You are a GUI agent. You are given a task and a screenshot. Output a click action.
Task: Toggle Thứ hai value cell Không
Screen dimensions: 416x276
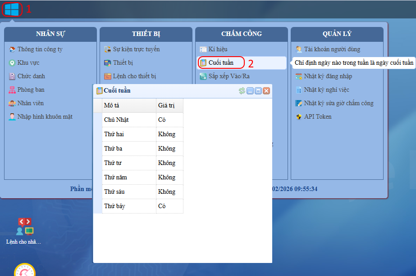coord(169,134)
